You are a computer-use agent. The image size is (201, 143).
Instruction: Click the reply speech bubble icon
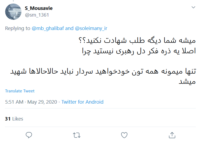click(x=29, y=135)
